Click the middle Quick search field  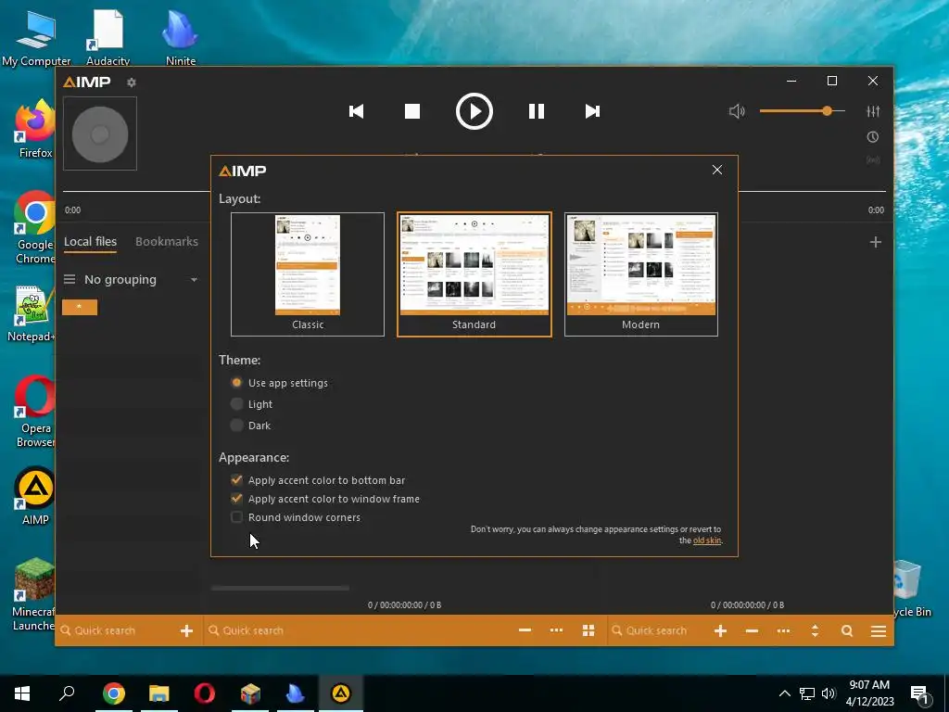click(357, 630)
